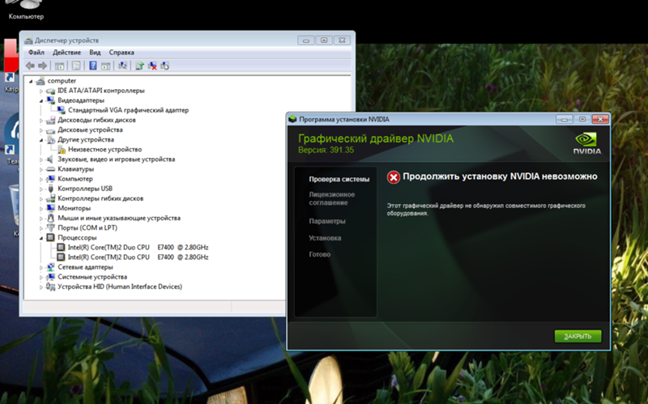Viewport: 648px width, 404px height.
Task: Click the uninstall device icon with red X
Action: coord(151,66)
